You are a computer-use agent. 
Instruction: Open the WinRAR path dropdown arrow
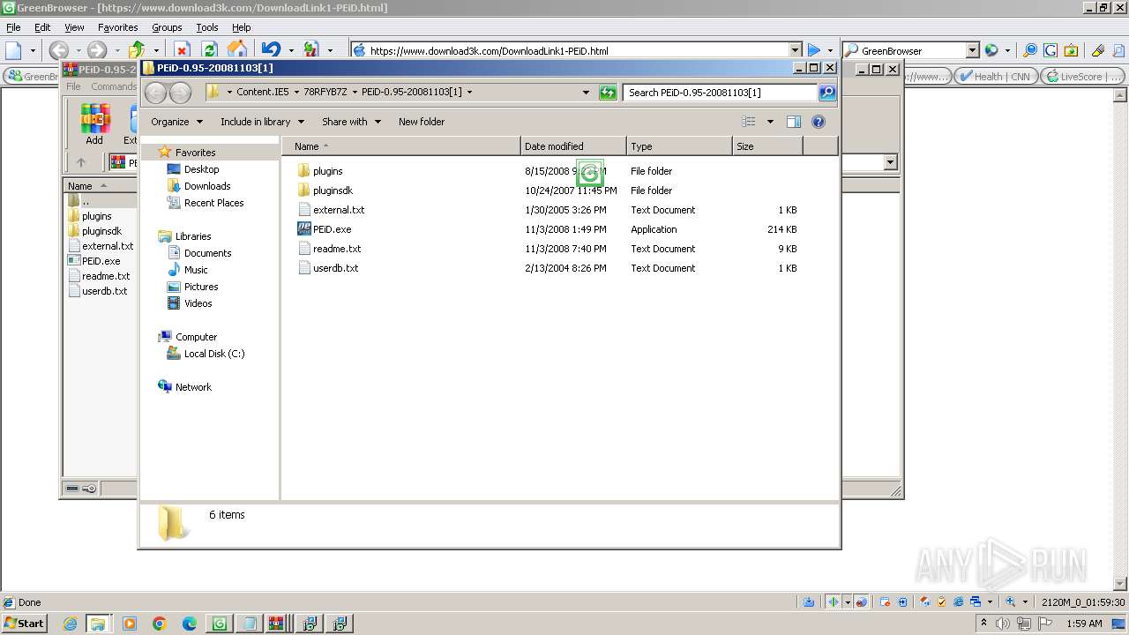pos(890,162)
